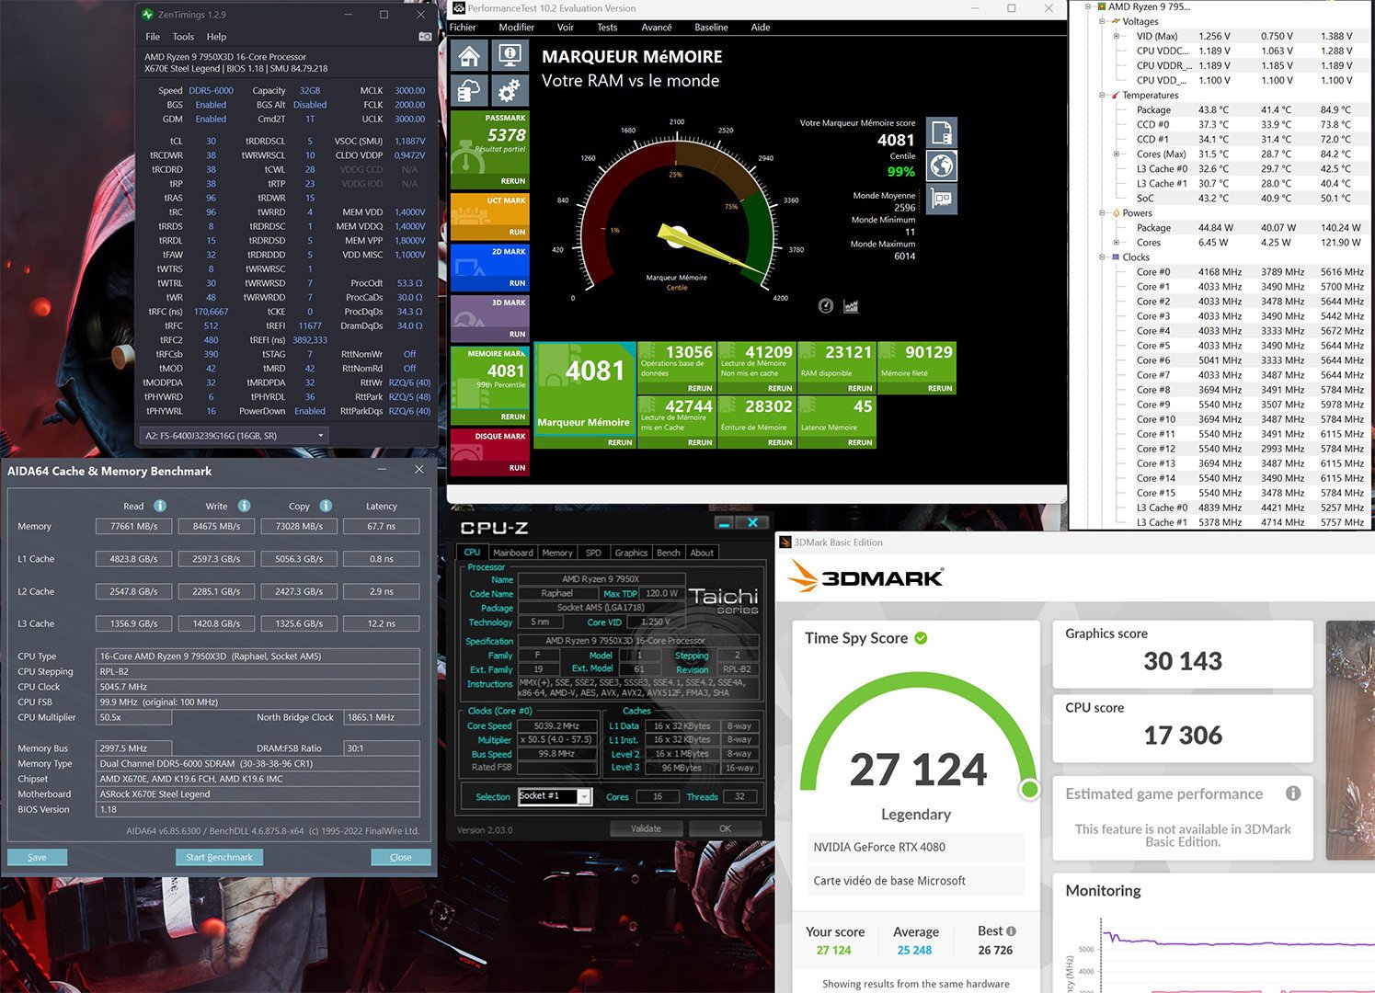This screenshot has height=993, width=1375.
Task: Click the ZenTimings screenshot camera icon
Action: coord(425,37)
